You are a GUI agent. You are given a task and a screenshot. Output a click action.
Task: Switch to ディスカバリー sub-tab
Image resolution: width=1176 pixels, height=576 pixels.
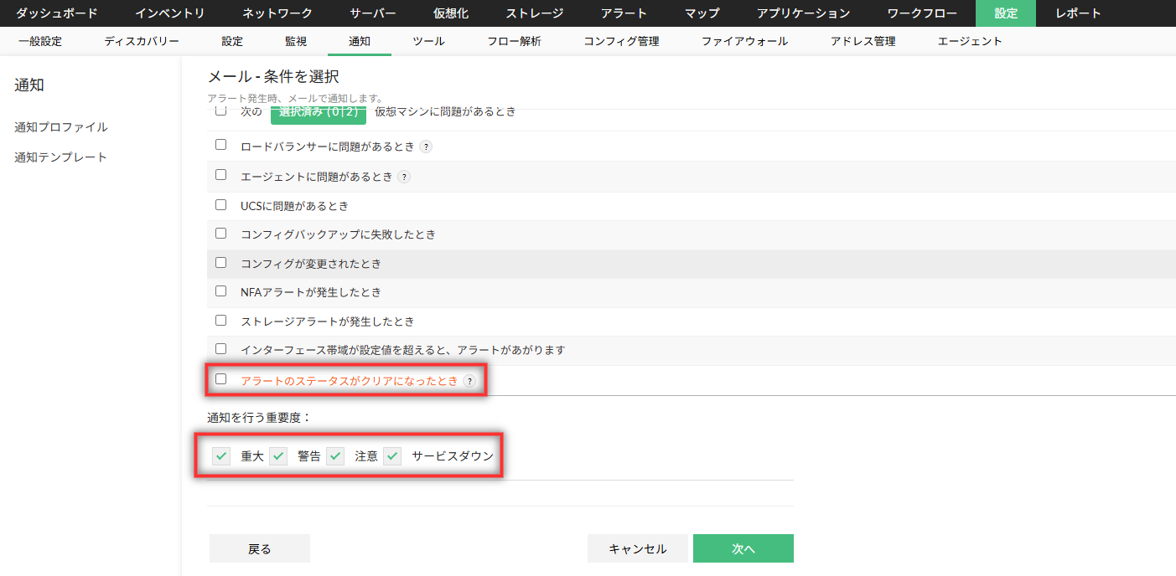(142, 41)
